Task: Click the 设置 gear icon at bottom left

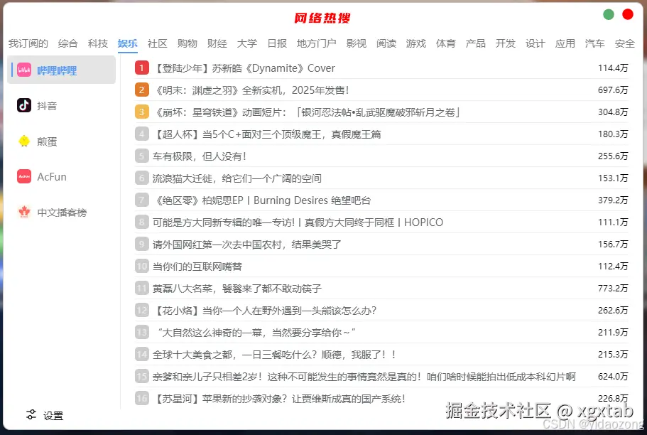Action: [x=31, y=414]
